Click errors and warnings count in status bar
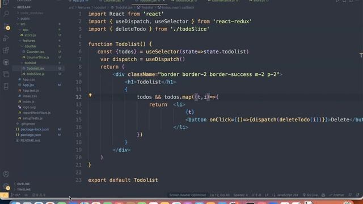 [x=39, y=195]
